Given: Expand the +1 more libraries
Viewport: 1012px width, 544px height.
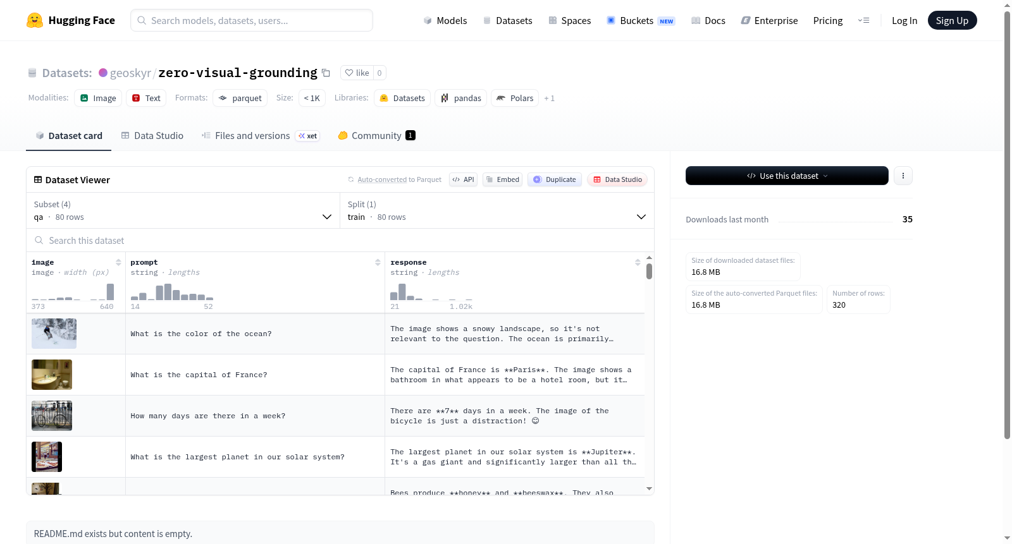Looking at the screenshot, I should (x=549, y=98).
